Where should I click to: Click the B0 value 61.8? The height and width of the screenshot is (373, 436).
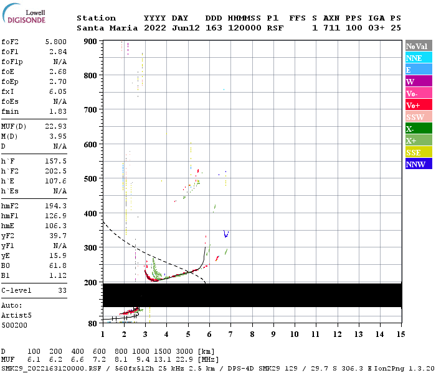click(58, 265)
